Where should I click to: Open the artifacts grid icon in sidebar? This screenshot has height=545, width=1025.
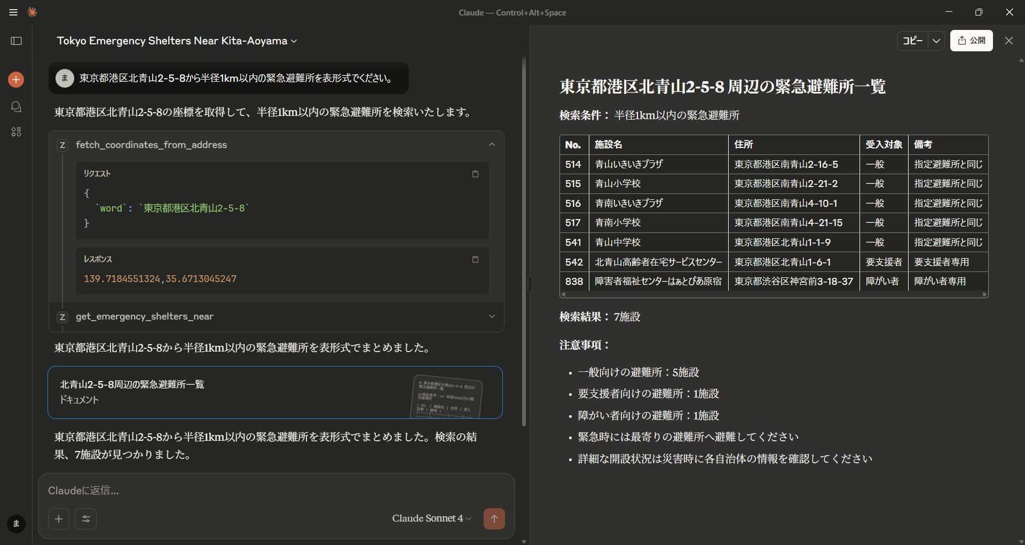17,132
